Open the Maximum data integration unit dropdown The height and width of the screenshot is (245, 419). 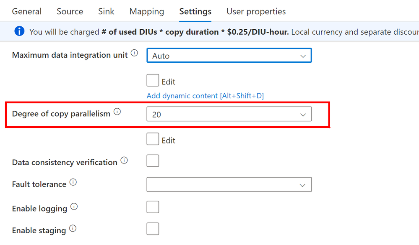point(229,55)
